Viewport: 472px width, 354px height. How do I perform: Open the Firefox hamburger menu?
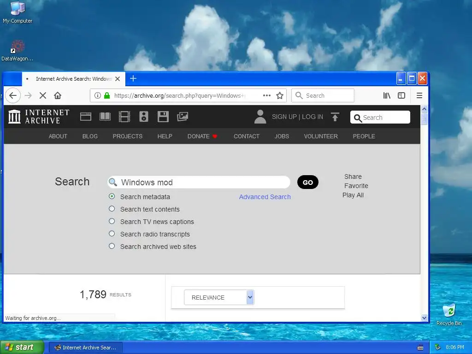pos(419,96)
